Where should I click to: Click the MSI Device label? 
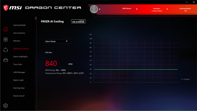click(127, 9)
